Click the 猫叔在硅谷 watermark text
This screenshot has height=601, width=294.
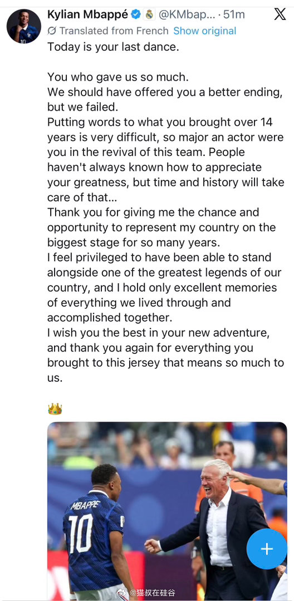click(x=152, y=593)
